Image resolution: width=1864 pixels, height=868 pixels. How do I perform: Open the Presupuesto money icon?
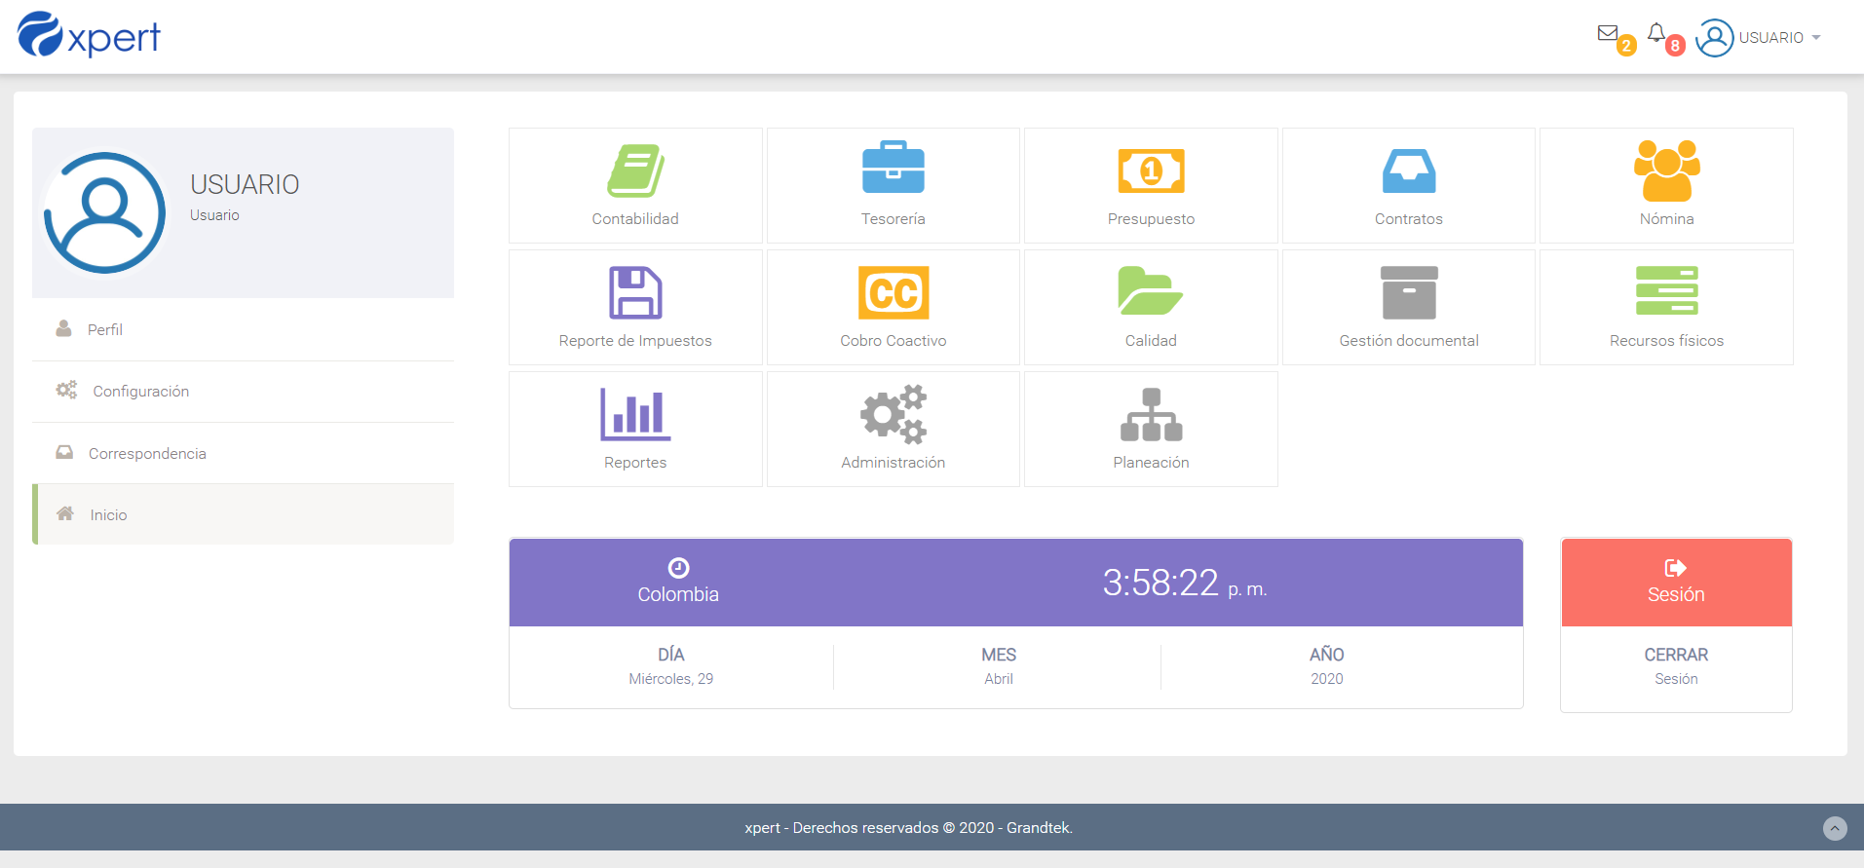point(1151,170)
